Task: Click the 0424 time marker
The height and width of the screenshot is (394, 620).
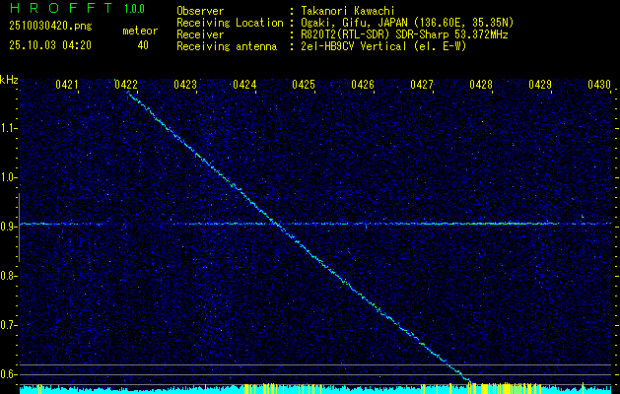Action: [x=244, y=85]
